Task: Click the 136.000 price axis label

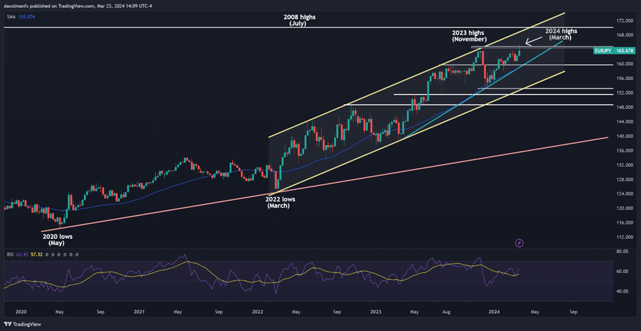Action: pos(626,150)
